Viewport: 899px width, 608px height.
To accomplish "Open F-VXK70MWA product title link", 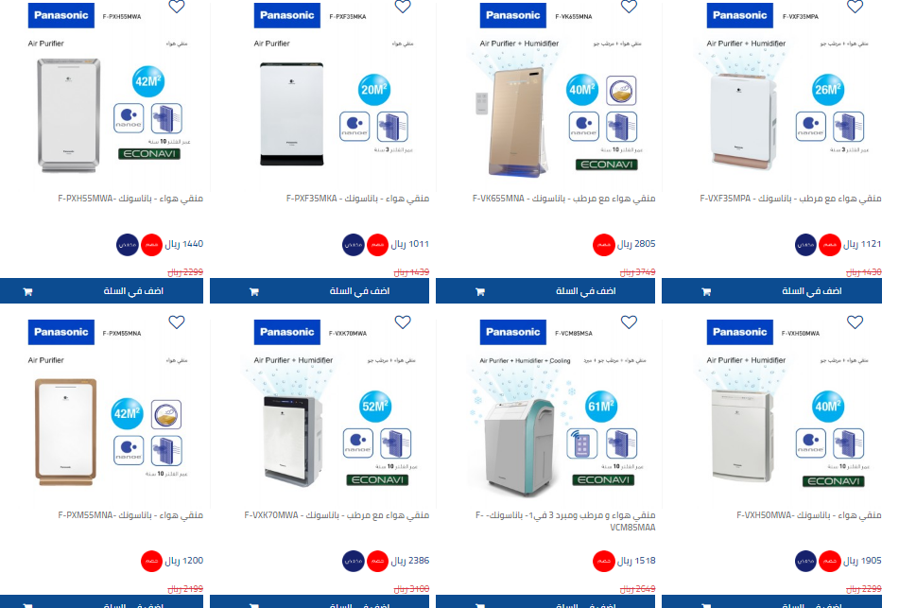I will pos(337,515).
